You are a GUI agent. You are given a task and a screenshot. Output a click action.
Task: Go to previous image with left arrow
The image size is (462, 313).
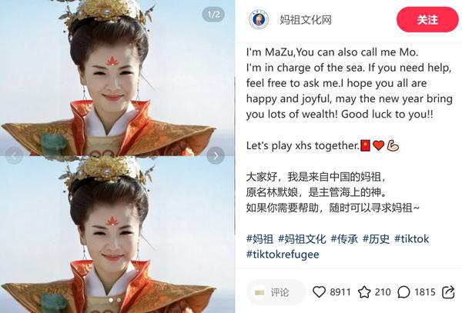pyautogui.click(x=14, y=155)
